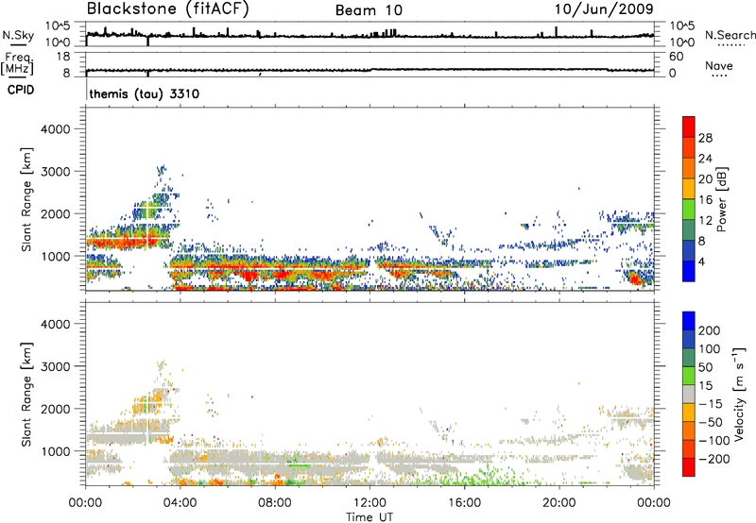Click the '20:00' time axis label
The width and height of the screenshot is (756, 523).
tap(558, 503)
